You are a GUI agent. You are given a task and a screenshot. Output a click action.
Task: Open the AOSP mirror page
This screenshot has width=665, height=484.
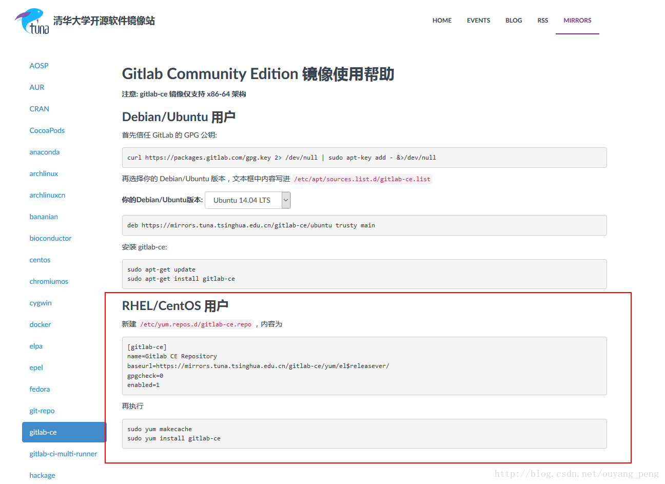(38, 66)
